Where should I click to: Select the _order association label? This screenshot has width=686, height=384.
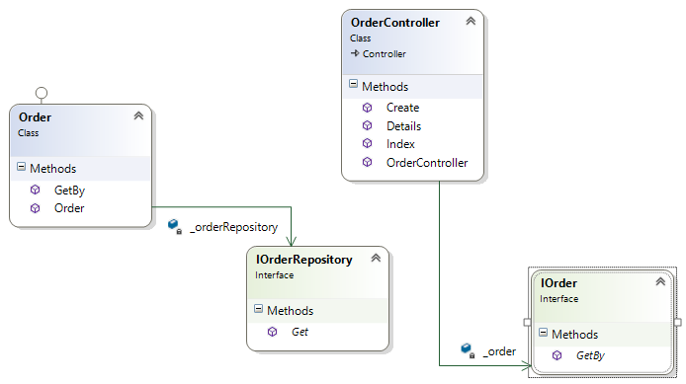point(499,351)
